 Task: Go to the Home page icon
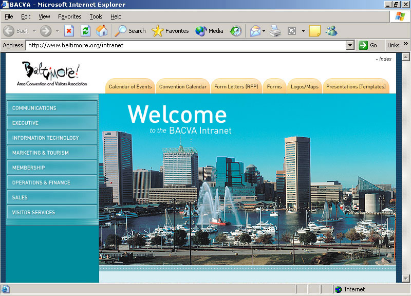coord(102,31)
